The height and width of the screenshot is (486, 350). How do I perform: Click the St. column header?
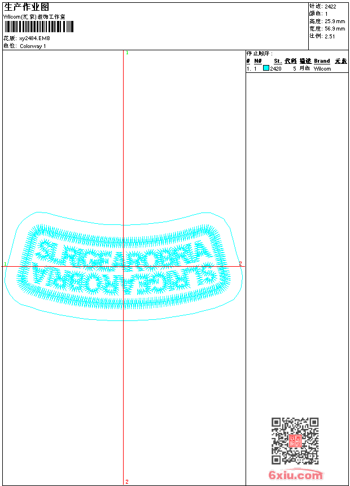point(278,61)
